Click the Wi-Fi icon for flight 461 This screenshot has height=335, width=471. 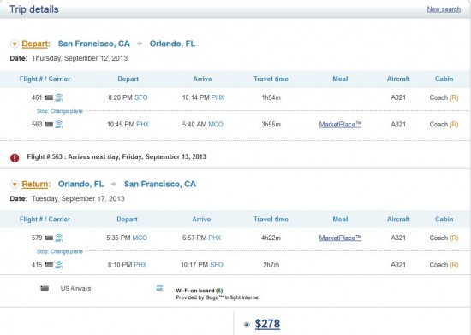[59, 97]
